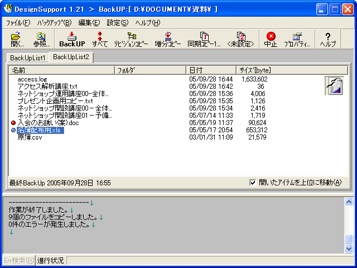
Task: Click red marker beside 入会のお誘い(案).doc
Action: [x=13, y=123]
